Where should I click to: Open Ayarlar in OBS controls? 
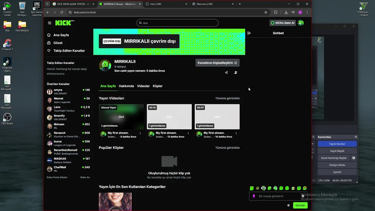(337, 172)
